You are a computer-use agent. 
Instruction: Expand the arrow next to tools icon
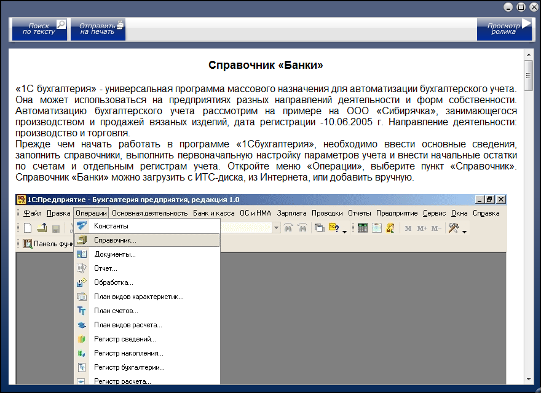tap(464, 231)
